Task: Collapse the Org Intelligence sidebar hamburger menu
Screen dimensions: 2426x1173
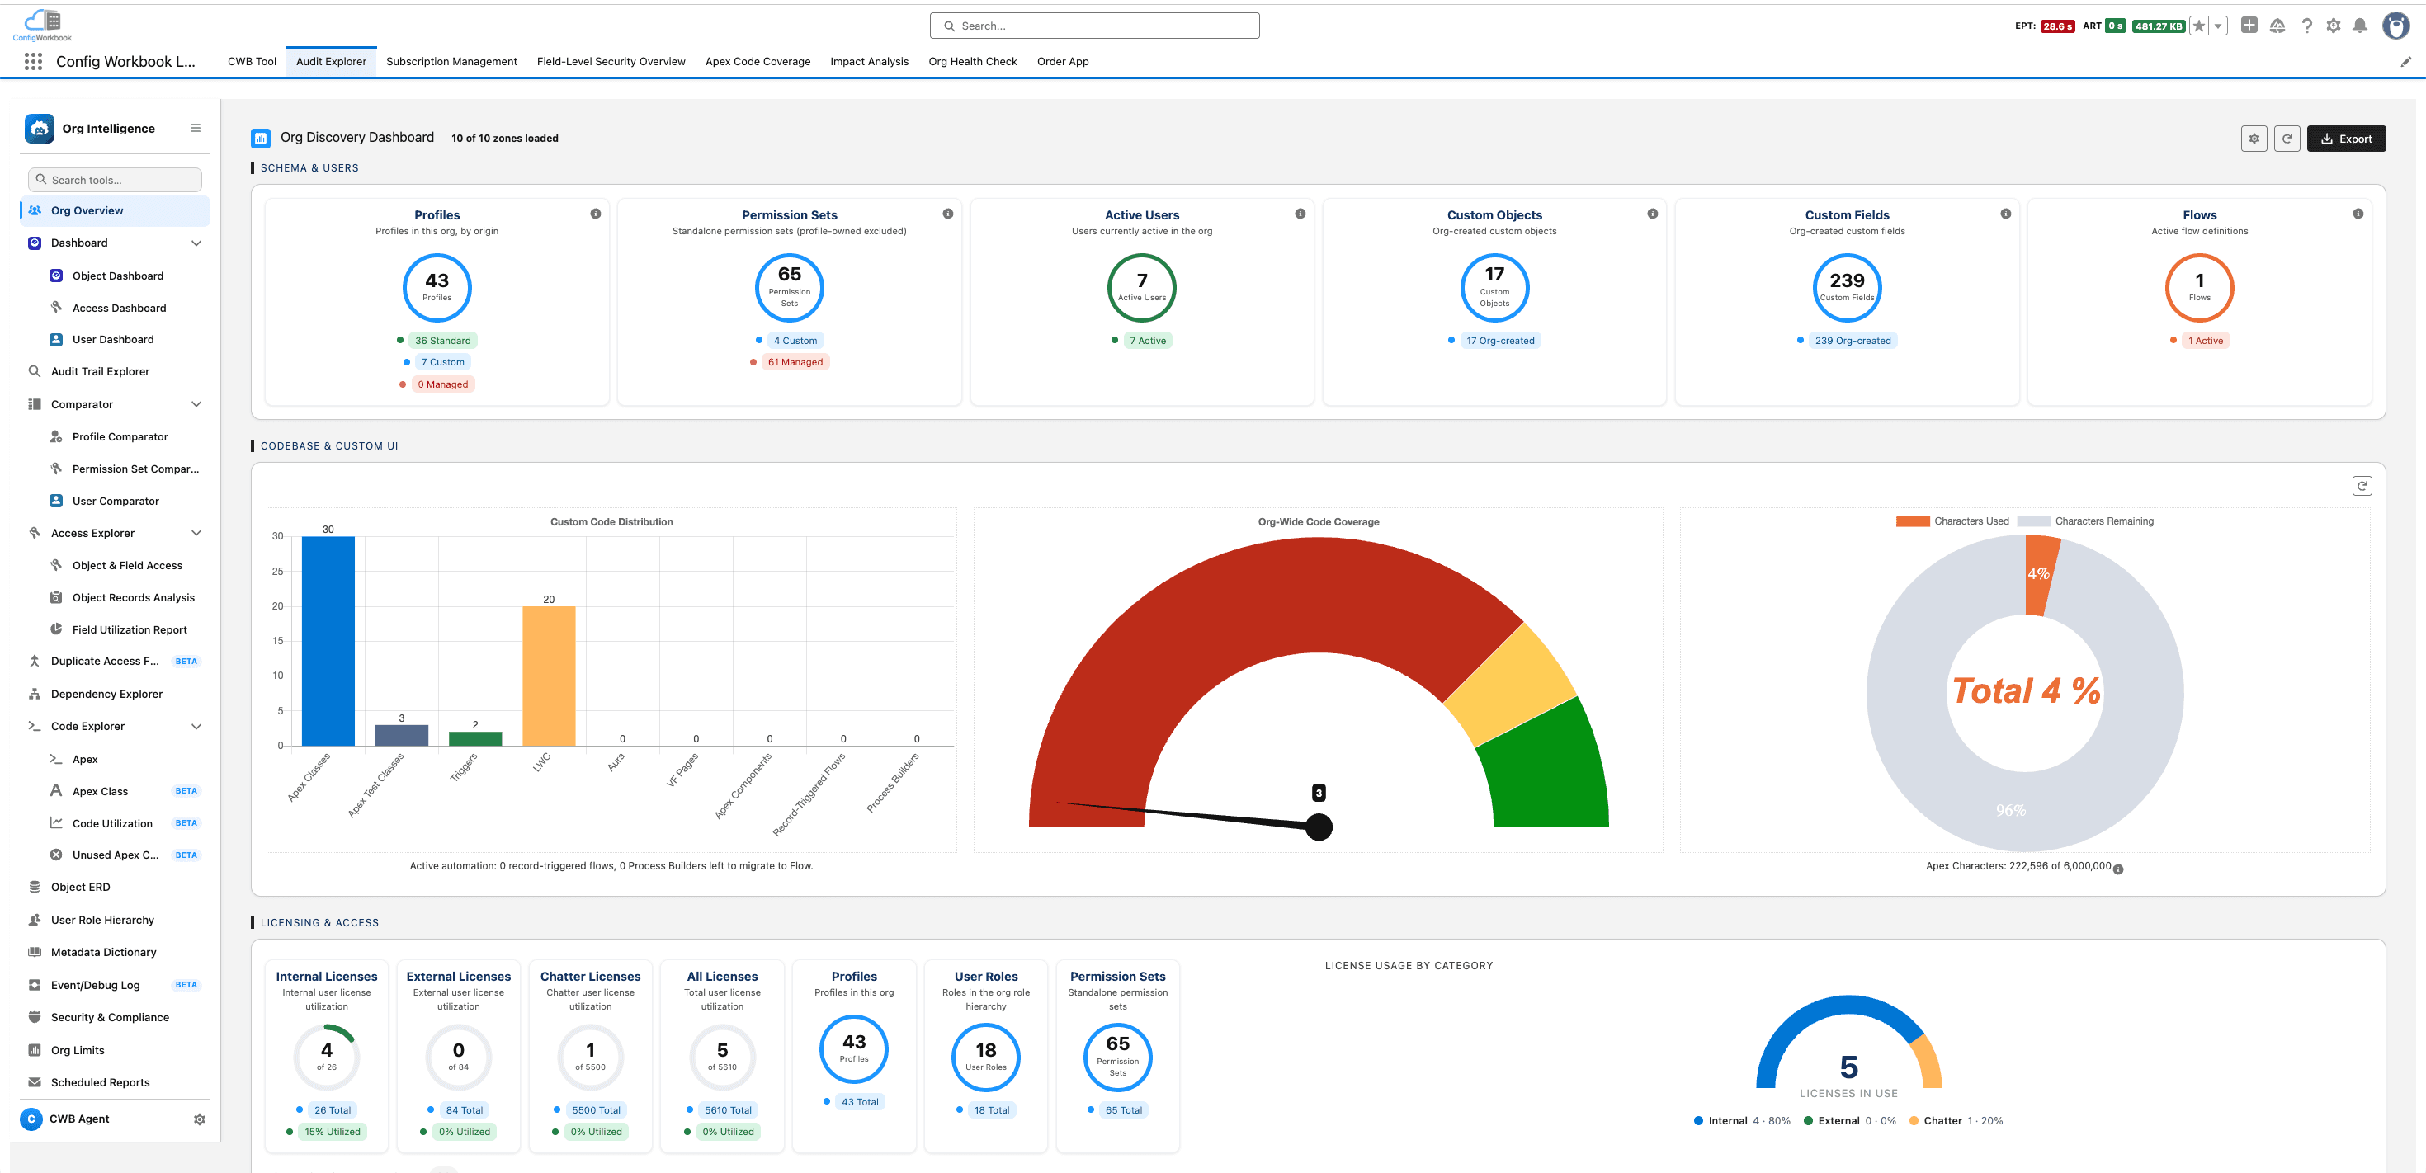Action: [196, 128]
